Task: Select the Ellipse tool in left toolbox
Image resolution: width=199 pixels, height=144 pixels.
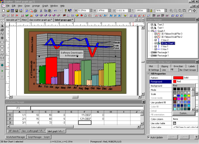Action: [2, 50]
